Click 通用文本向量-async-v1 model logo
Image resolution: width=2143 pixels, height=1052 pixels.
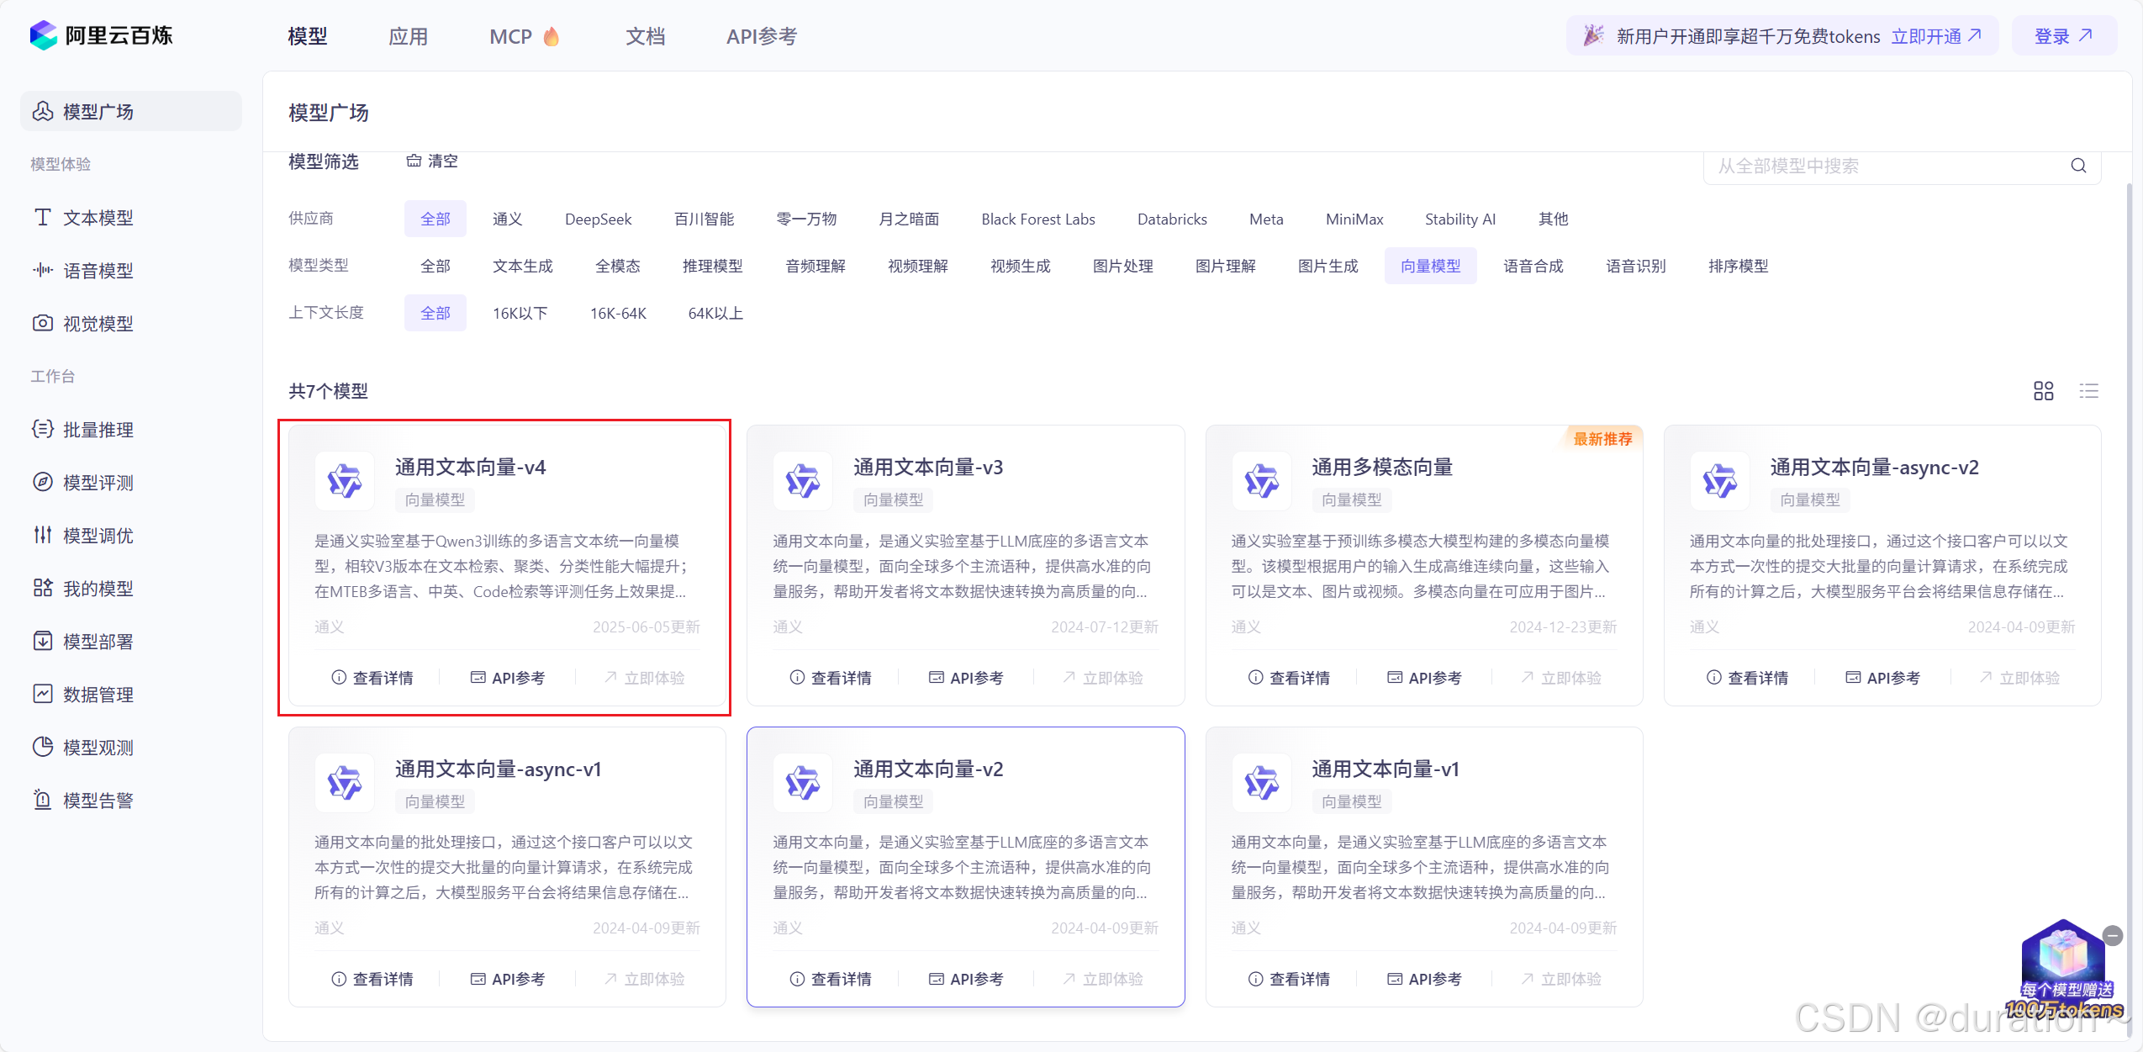(x=345, y=783)
